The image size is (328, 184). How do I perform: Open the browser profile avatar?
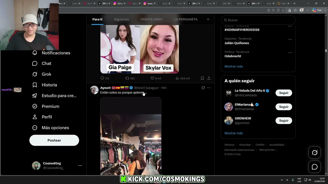[302, 10]
